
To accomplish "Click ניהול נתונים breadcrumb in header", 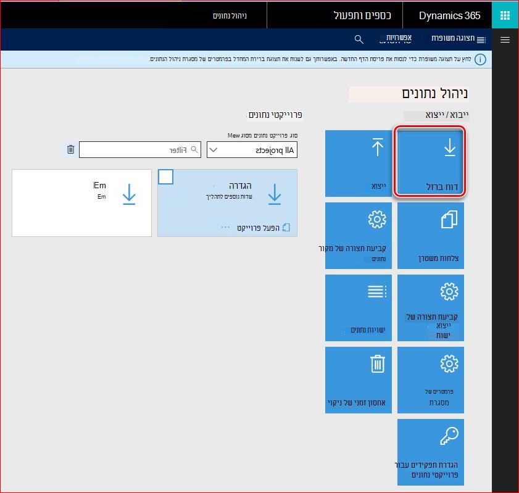I will click(x=230, y=16).
